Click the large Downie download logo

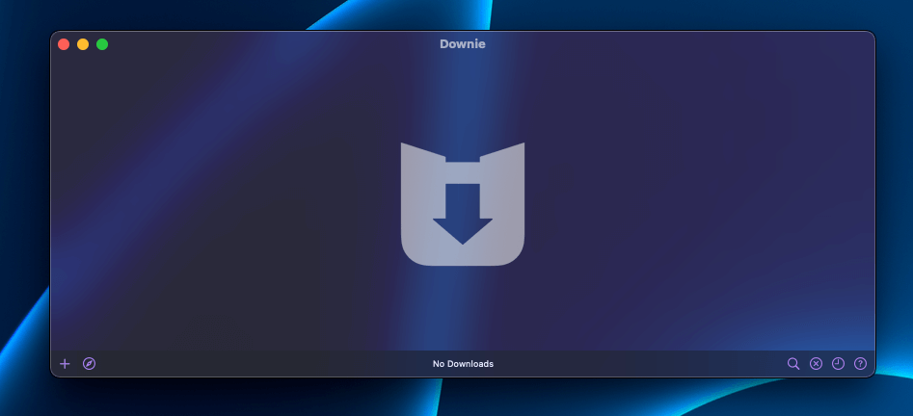tap(463, 204)
